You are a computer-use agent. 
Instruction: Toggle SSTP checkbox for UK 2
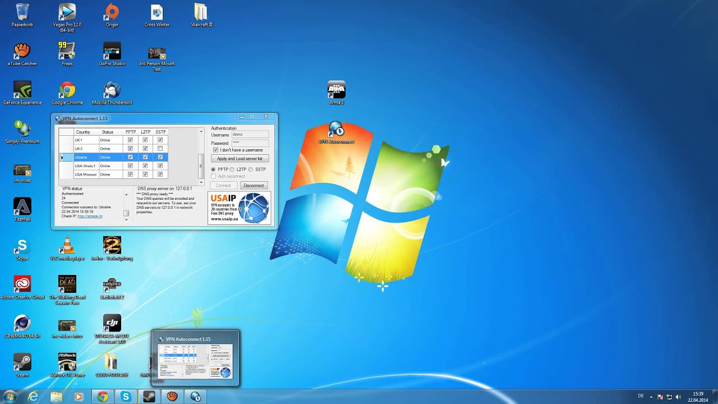(x=160, y=149)
